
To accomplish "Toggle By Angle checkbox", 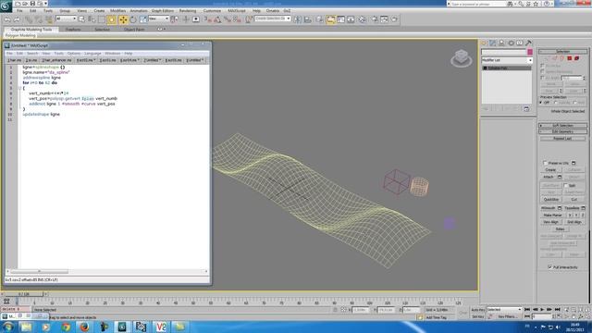I will click(543, 78).
